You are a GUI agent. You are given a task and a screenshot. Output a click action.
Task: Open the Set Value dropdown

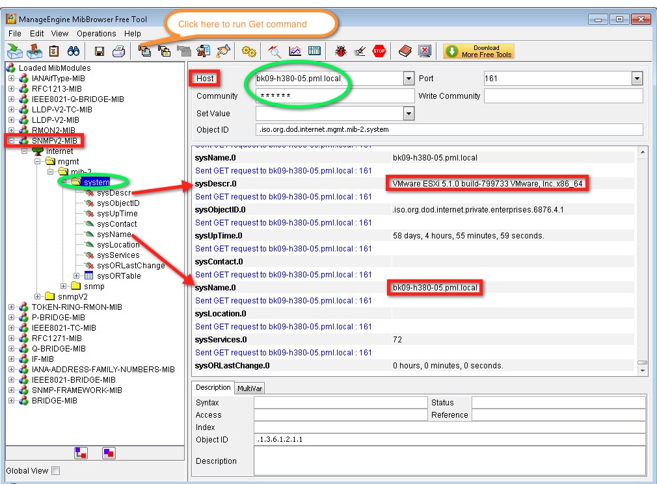(x=409, y=113)
